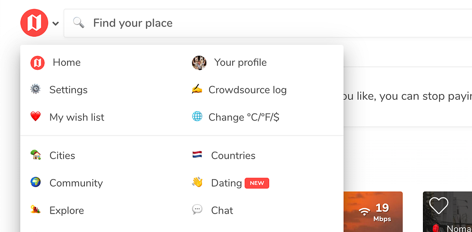Change °C/°F/$ units setting
Viewport: 472px width, 232px height.
pyautogui.click(x=244, y=117)
